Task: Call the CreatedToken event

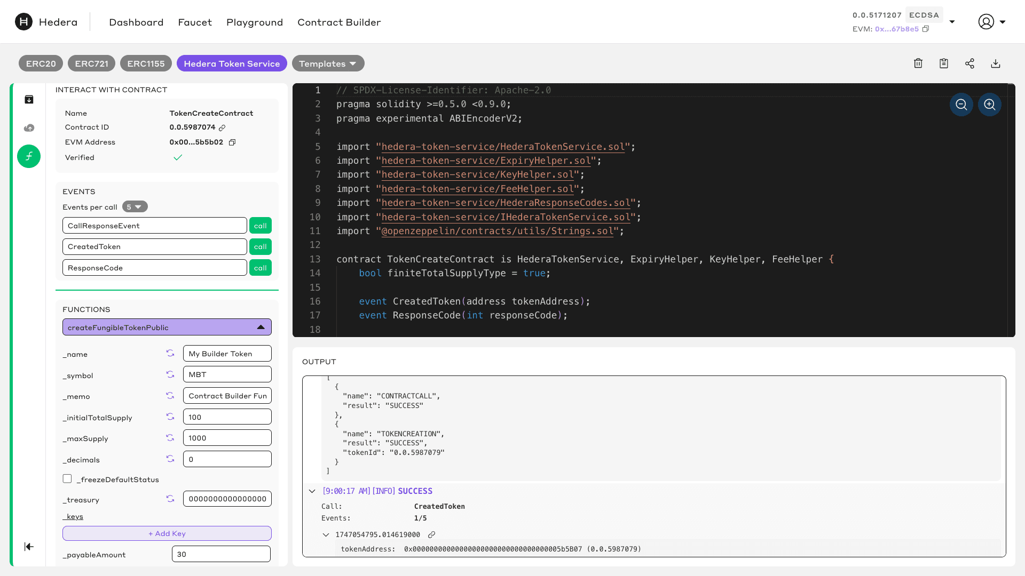Action: click(x=261, y=247)
